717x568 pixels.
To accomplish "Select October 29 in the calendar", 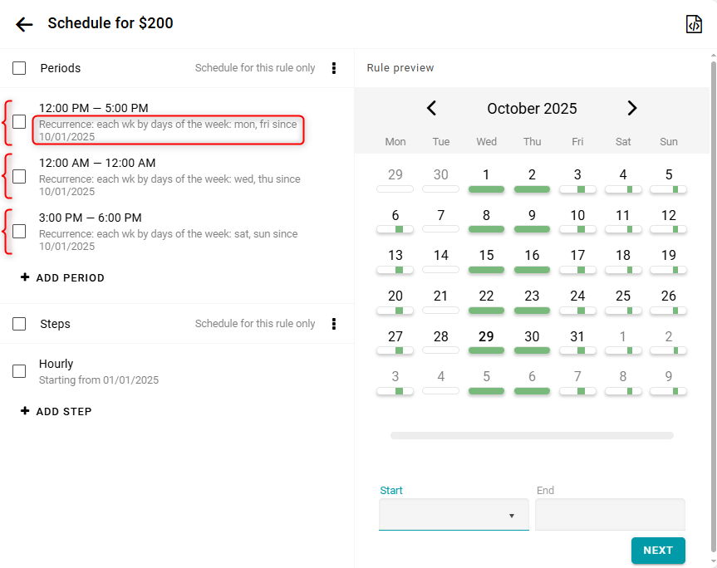I will [486, 337].
